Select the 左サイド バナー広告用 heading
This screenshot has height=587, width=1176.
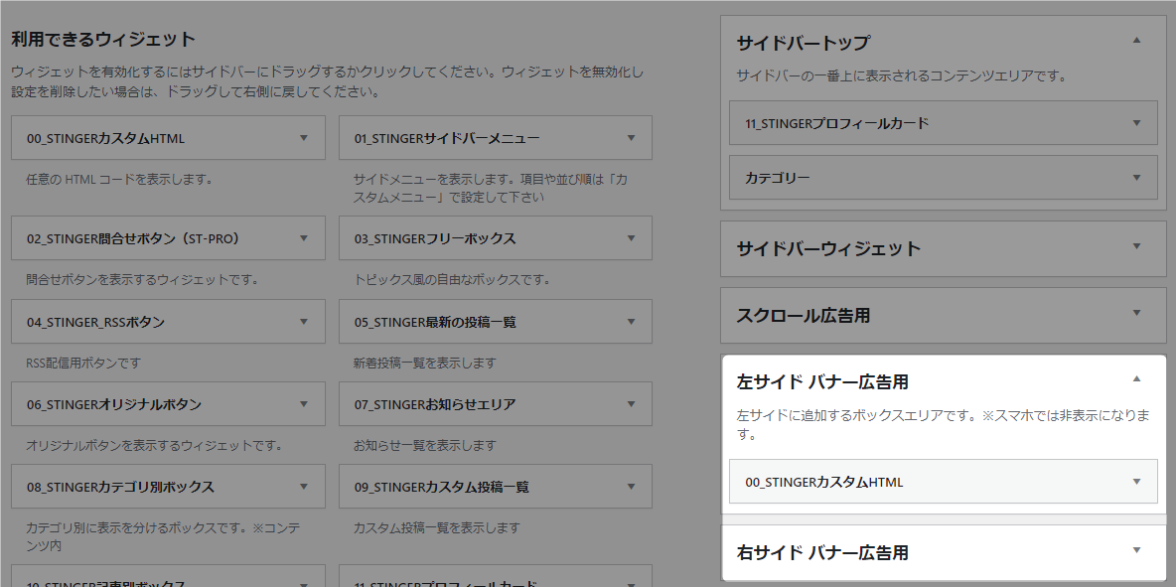tap(822, 381)
